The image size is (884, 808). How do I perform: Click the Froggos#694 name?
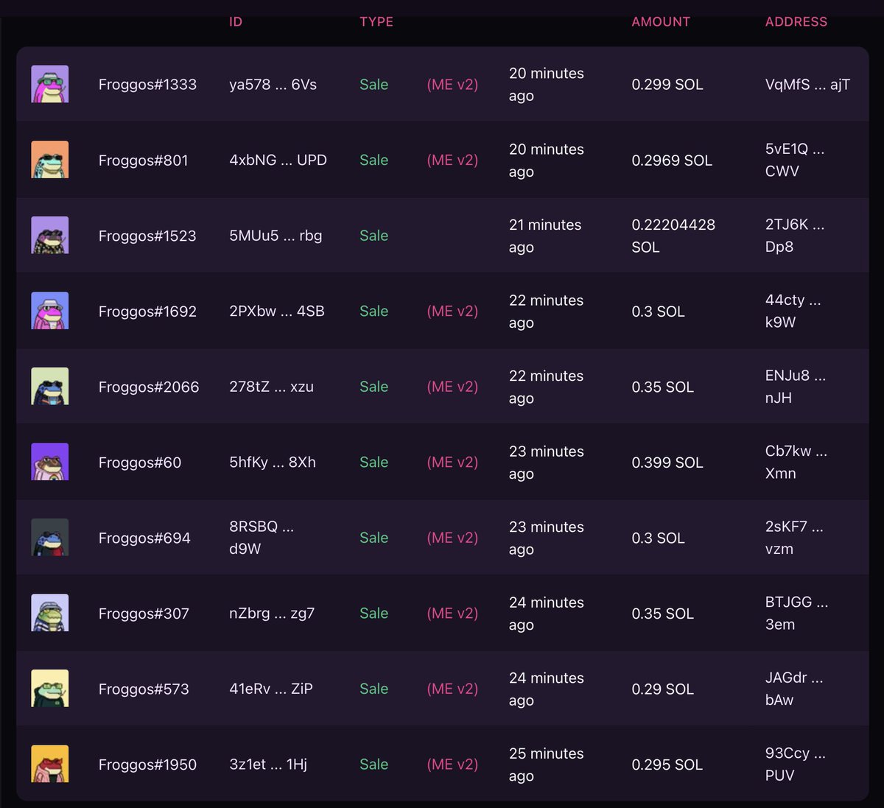tap(144, 538)
